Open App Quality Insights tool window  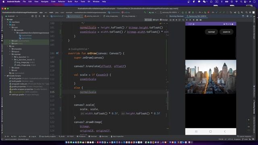pyautogui.click(x=48, y=137)
